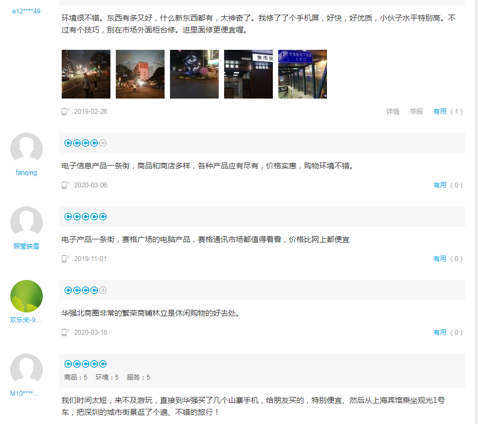
Task: Open the cube sculpture photo thumbnail
Action: (194, 74)
